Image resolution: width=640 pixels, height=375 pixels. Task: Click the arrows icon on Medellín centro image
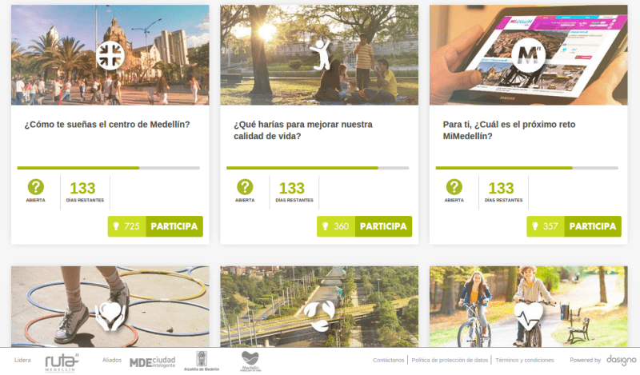point(110,55)
